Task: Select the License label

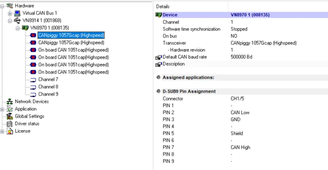Action: (22, 131)
